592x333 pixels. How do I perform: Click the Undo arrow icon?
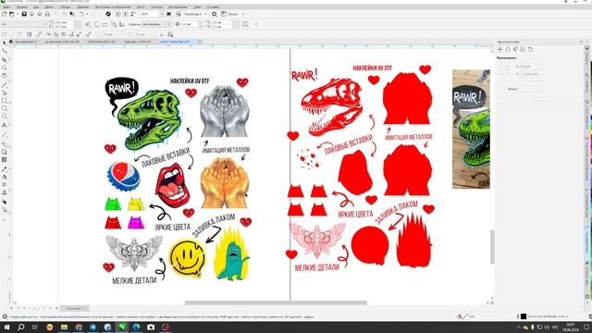point(81,14)
